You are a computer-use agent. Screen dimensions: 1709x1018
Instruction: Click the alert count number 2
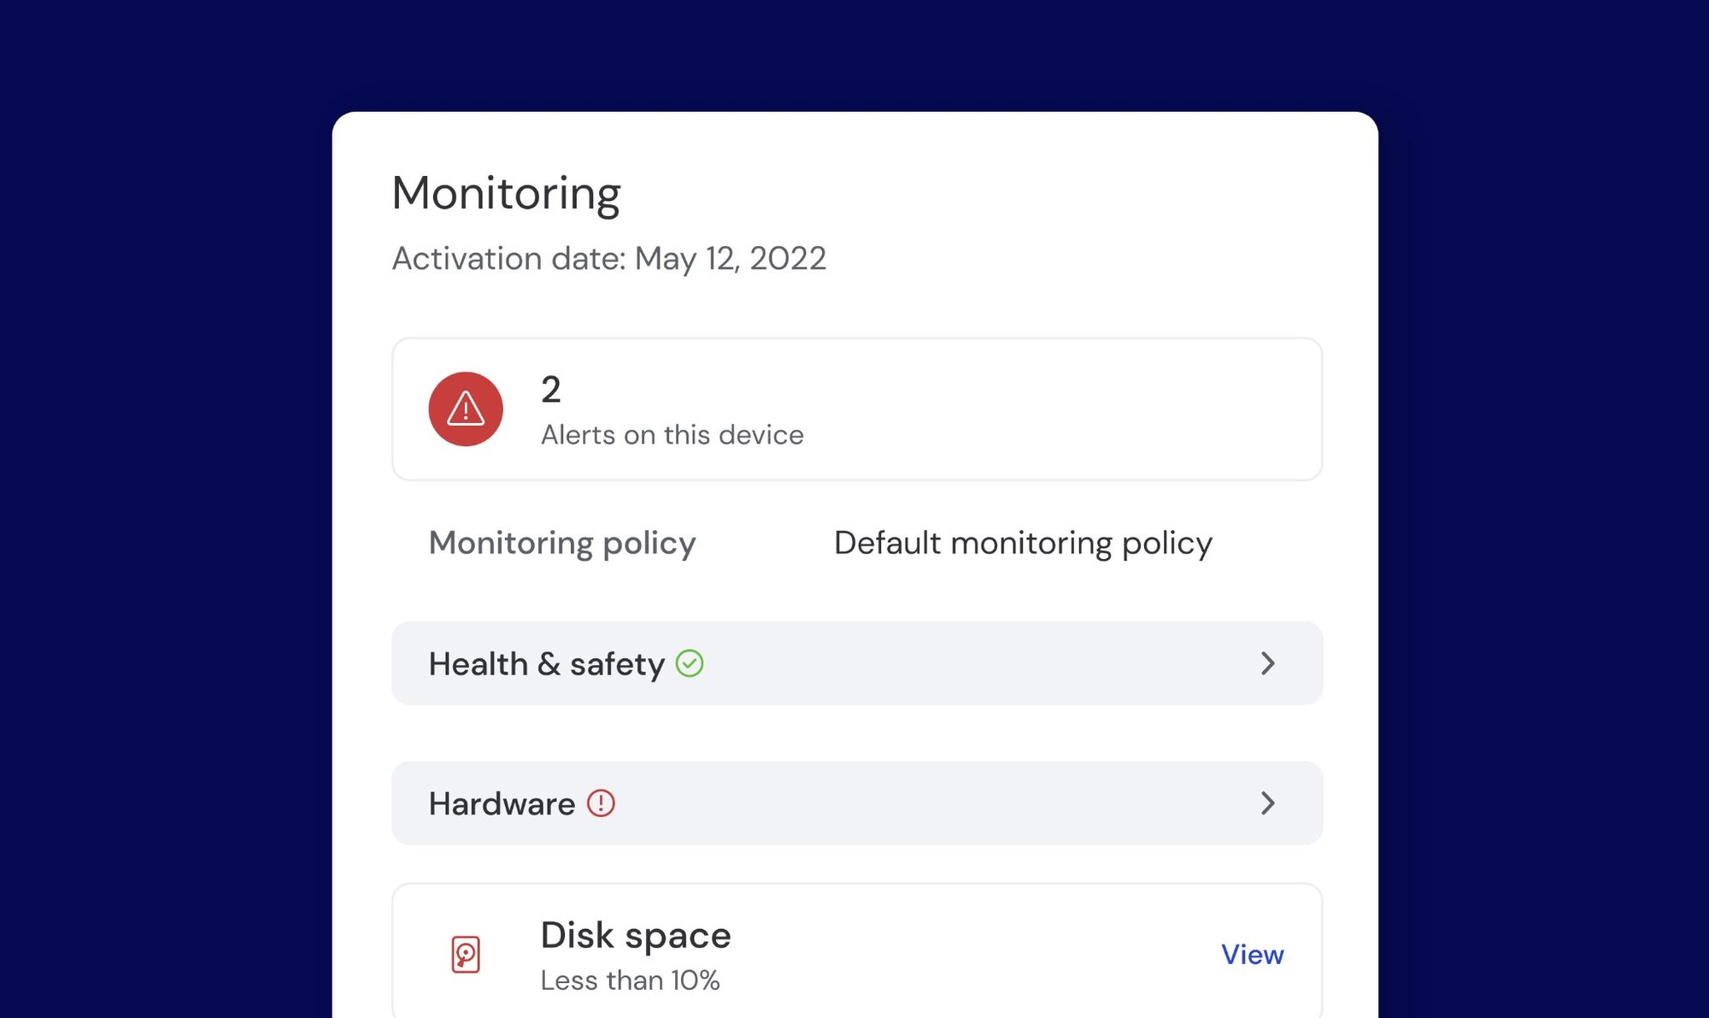point(551,390)
